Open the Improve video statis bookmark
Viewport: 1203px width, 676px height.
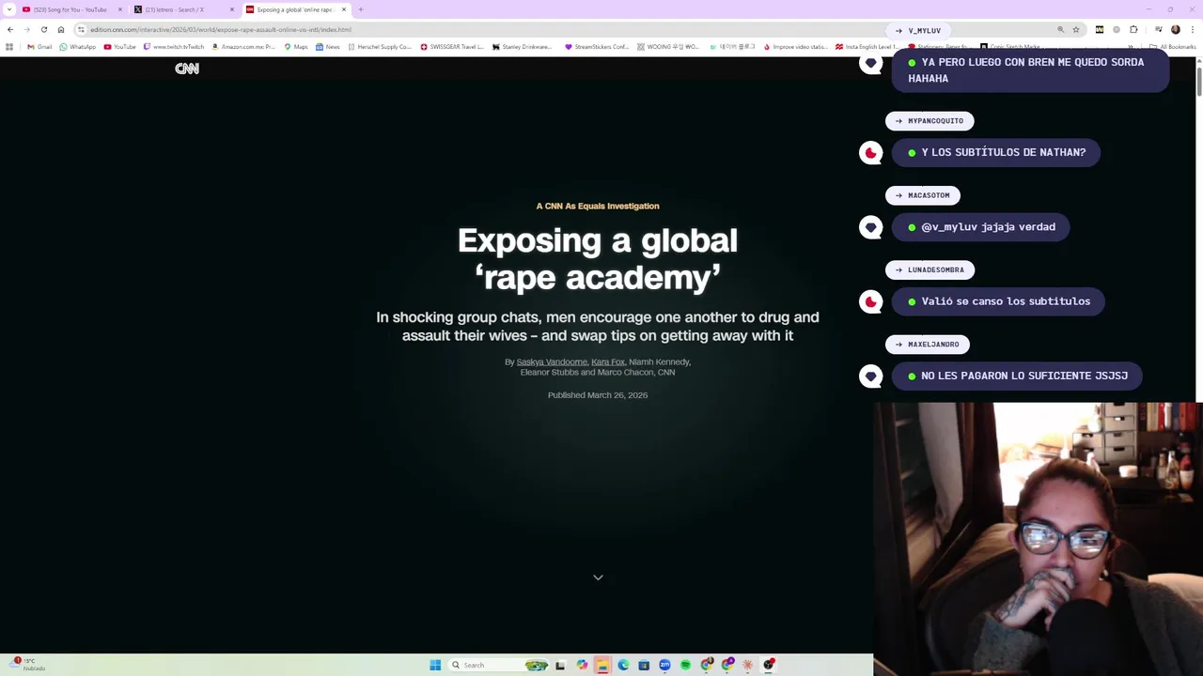[796, 47]
